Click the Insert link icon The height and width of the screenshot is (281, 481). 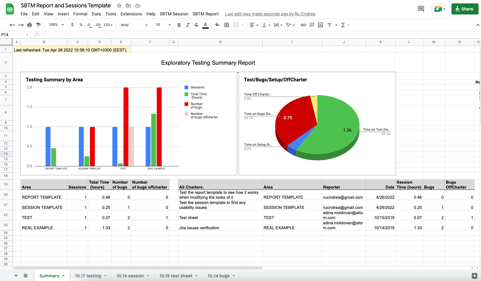[x=303, y=25]
